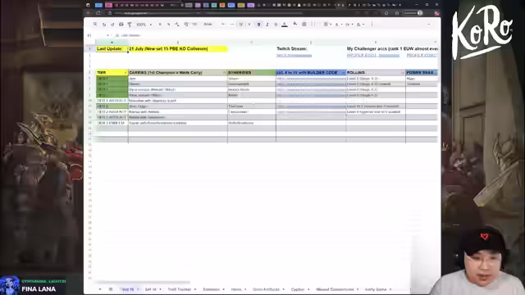Click the font size input box
This screenshot has height=295, width=525.
pyautogui.click(x=240, y=25)
